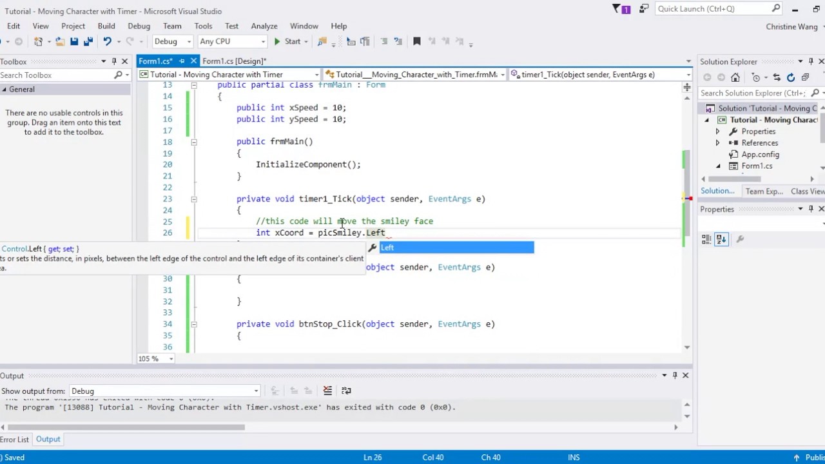This screenshot has height=464, width=825.
Task: Click the feedback icon next to notifications
Action: 643,9
